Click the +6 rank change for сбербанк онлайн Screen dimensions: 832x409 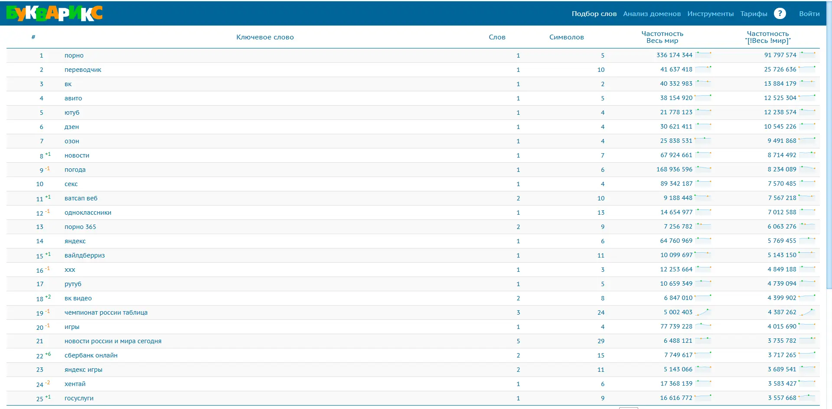(48, 354)
